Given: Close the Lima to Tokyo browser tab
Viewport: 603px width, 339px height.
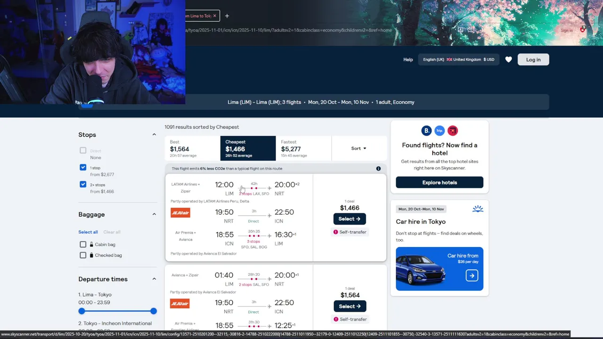Looking at the screenshot, I should click(x=215, y=16).
